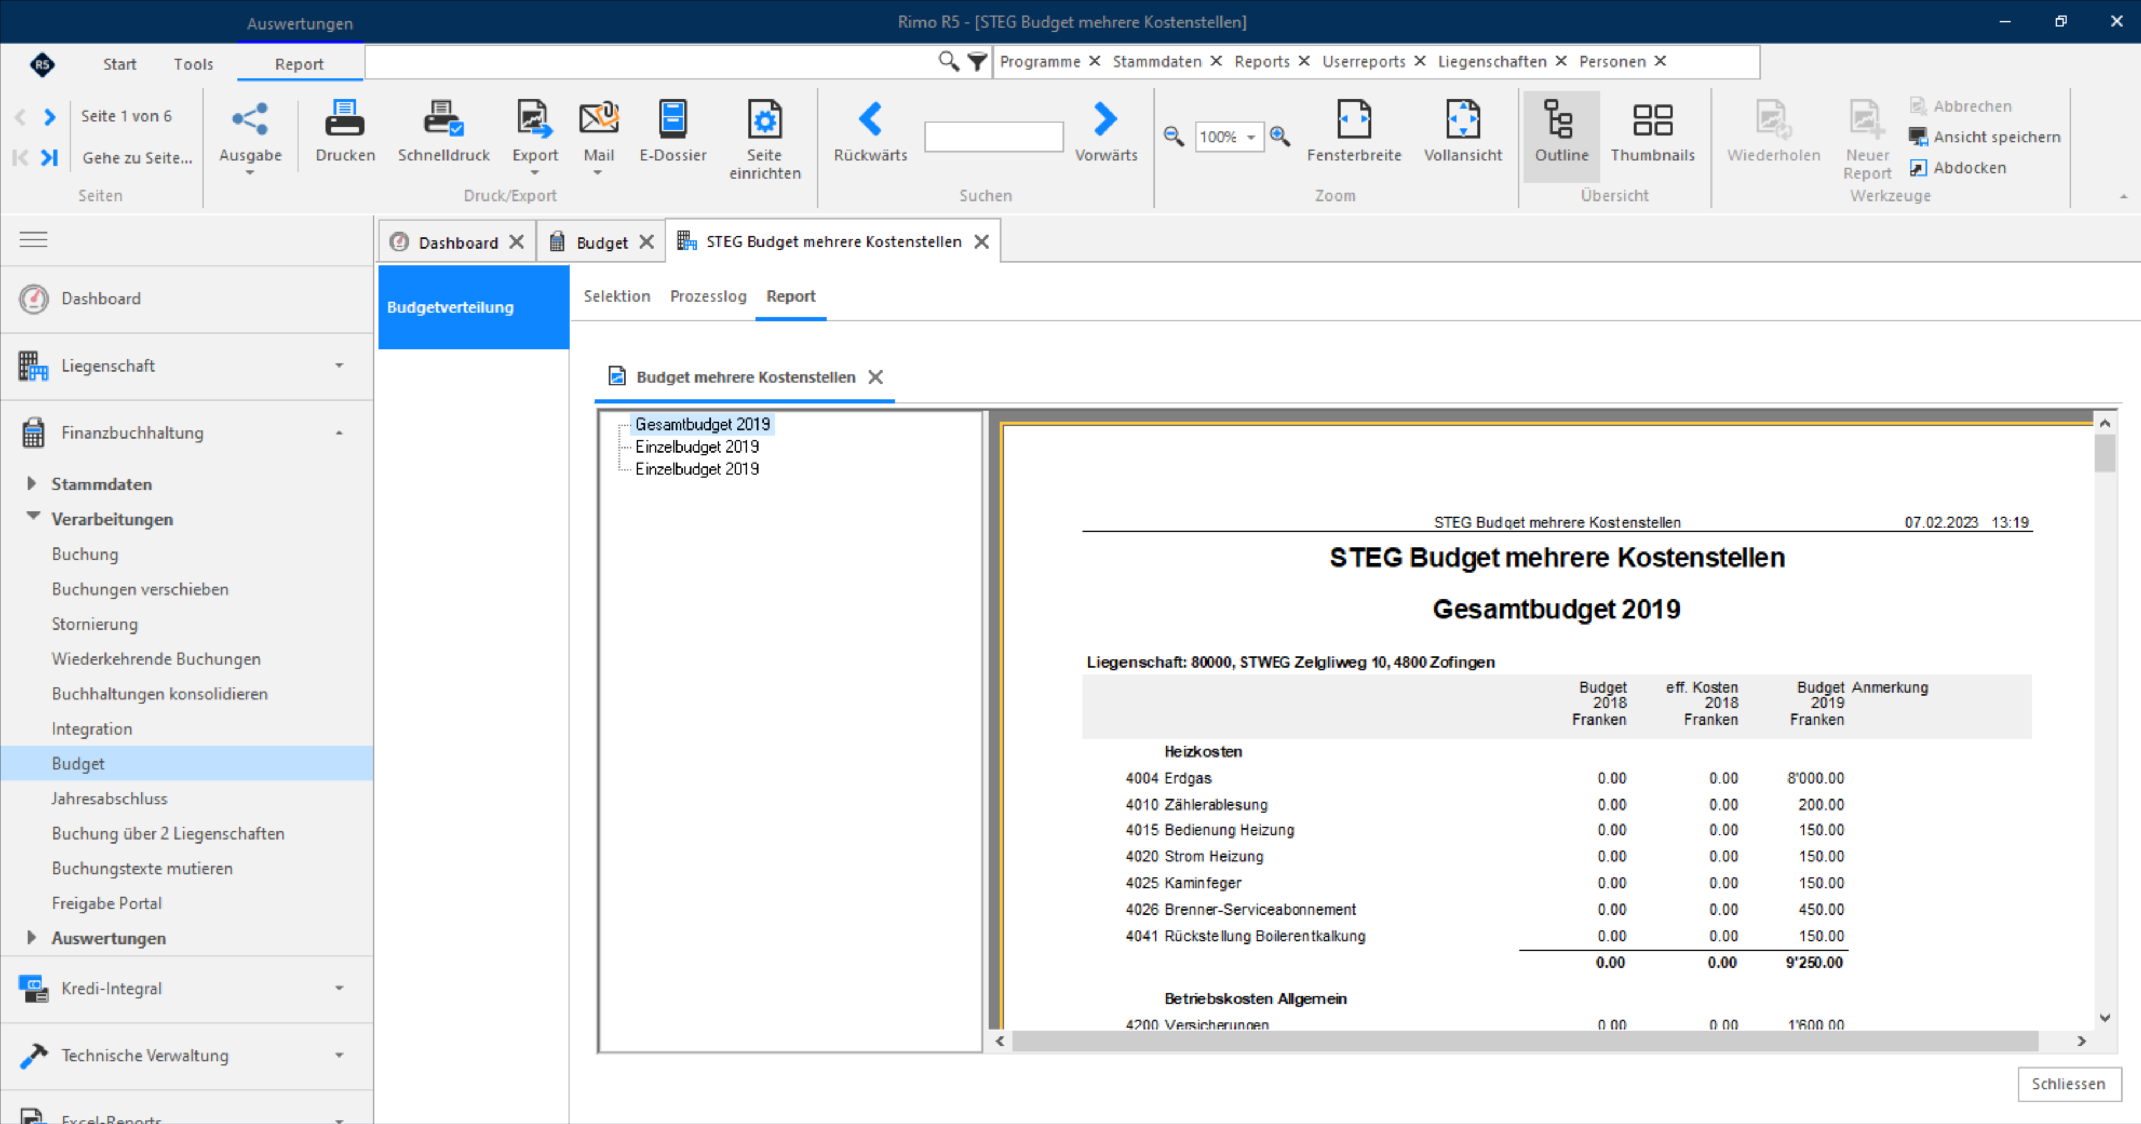The height and width of the screenshot is (1124, 2141).
Task: Click the Suchen search input field
Action: coord(993,136)
